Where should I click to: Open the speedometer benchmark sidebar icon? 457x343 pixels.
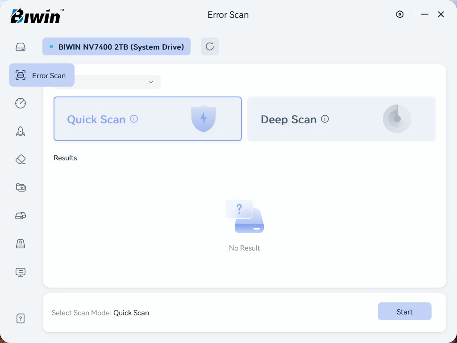[21, 103]
